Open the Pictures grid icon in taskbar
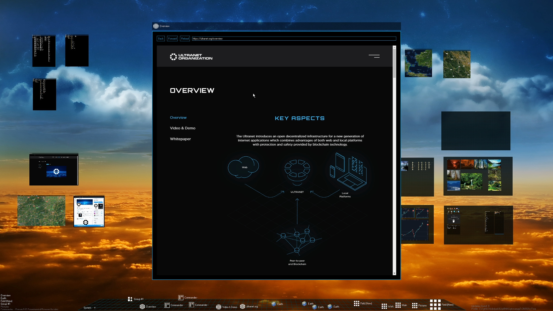The image size is (553, 311). click(415, 306)
